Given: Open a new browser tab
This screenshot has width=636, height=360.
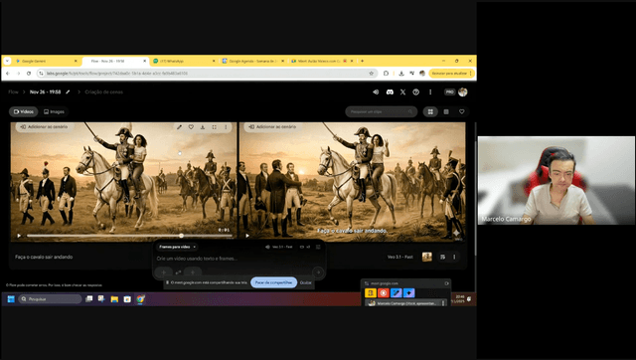Looking at the screenshot, I should pos(362,61).
